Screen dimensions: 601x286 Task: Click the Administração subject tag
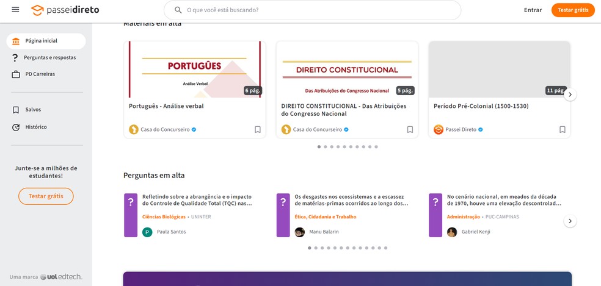(x=463, y=216)
